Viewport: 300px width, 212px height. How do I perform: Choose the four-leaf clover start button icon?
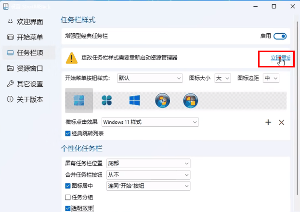tap(106, 100)
